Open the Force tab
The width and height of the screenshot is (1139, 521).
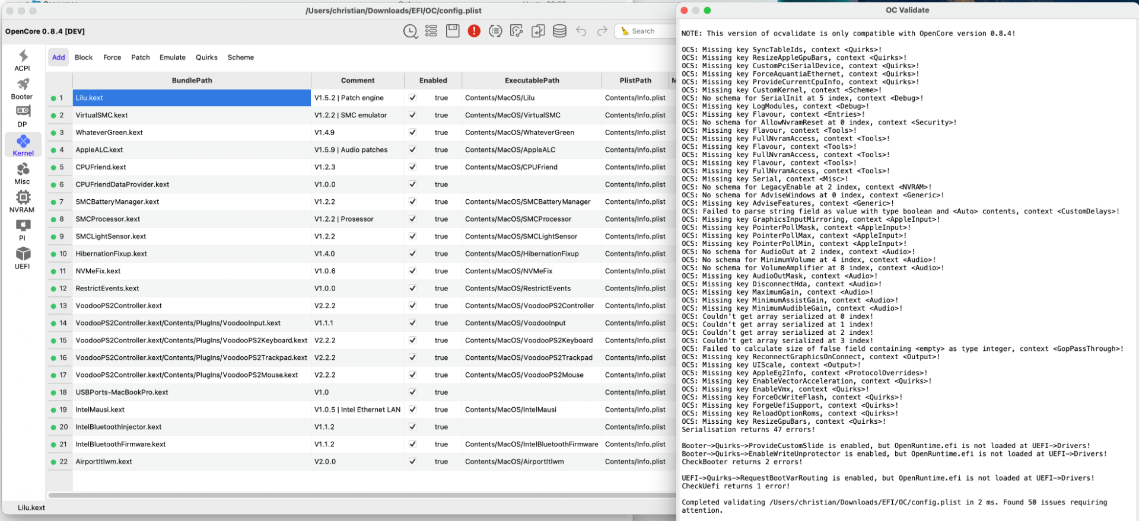112,57
